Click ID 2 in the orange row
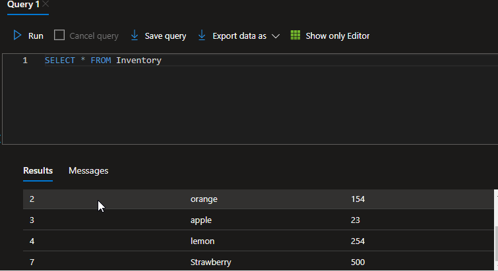Image resolution: width=498 pixels, height=271 pixels. coord(32,199)
